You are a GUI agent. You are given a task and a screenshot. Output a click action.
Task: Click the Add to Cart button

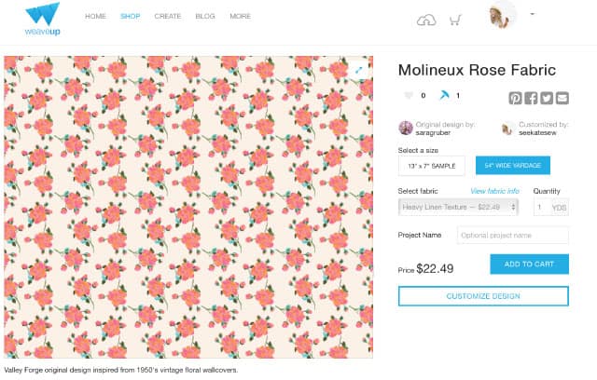coord(529,265)
